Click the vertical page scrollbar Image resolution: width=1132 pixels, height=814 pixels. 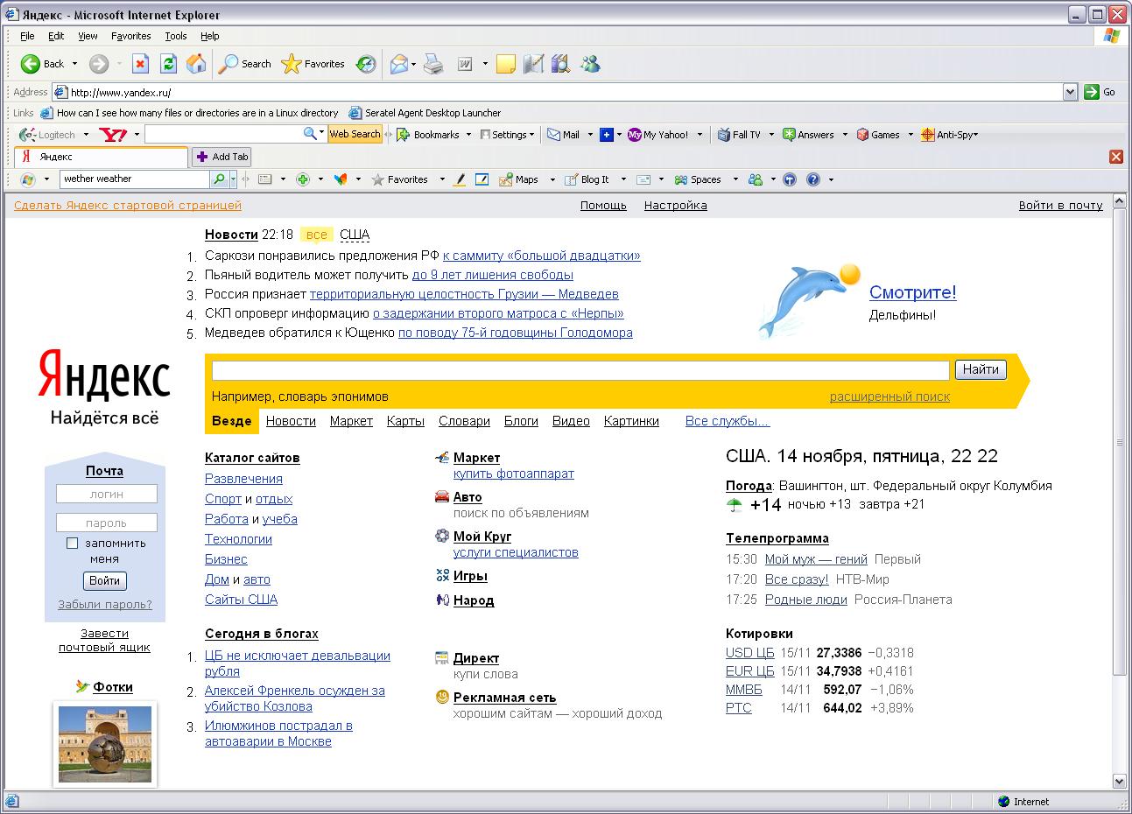[1119, 442]
